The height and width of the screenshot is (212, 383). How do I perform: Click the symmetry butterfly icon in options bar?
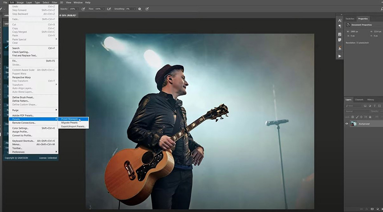pos(148,8)
